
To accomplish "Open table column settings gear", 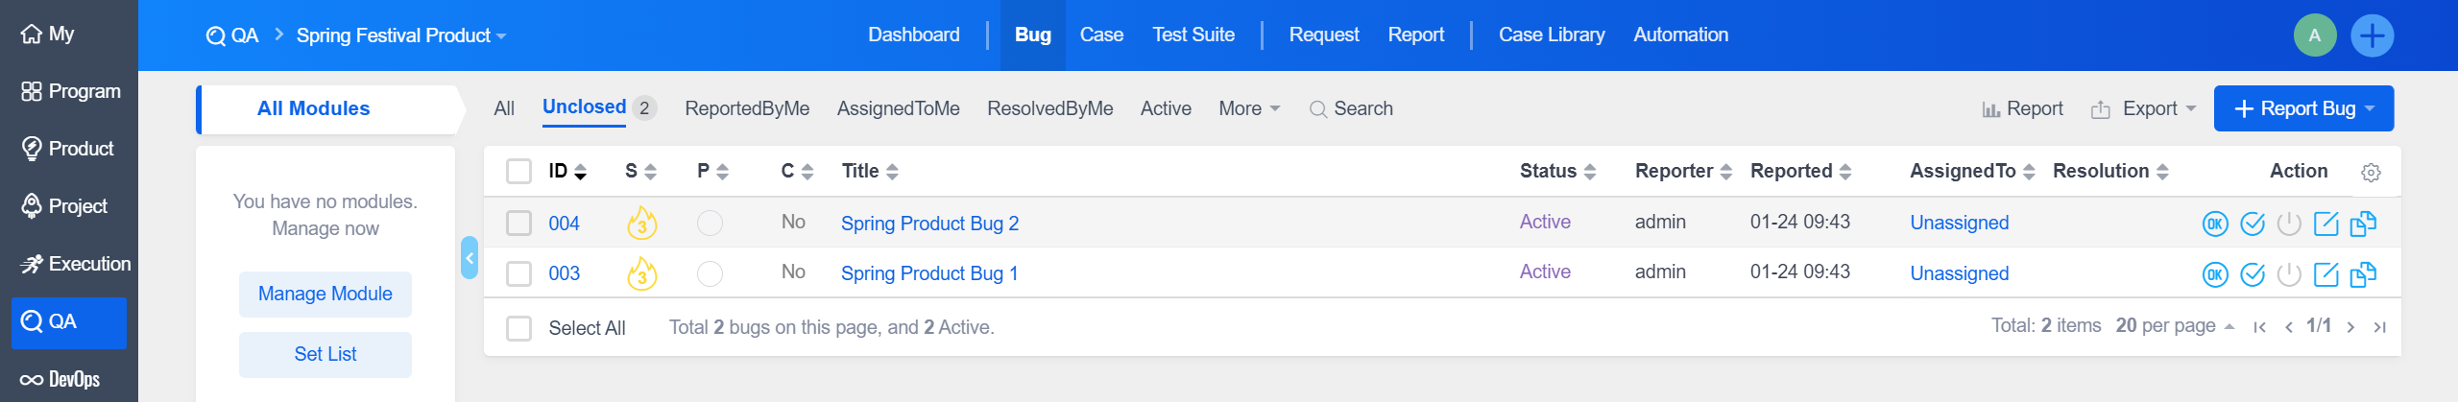I will pos(2370,173).
